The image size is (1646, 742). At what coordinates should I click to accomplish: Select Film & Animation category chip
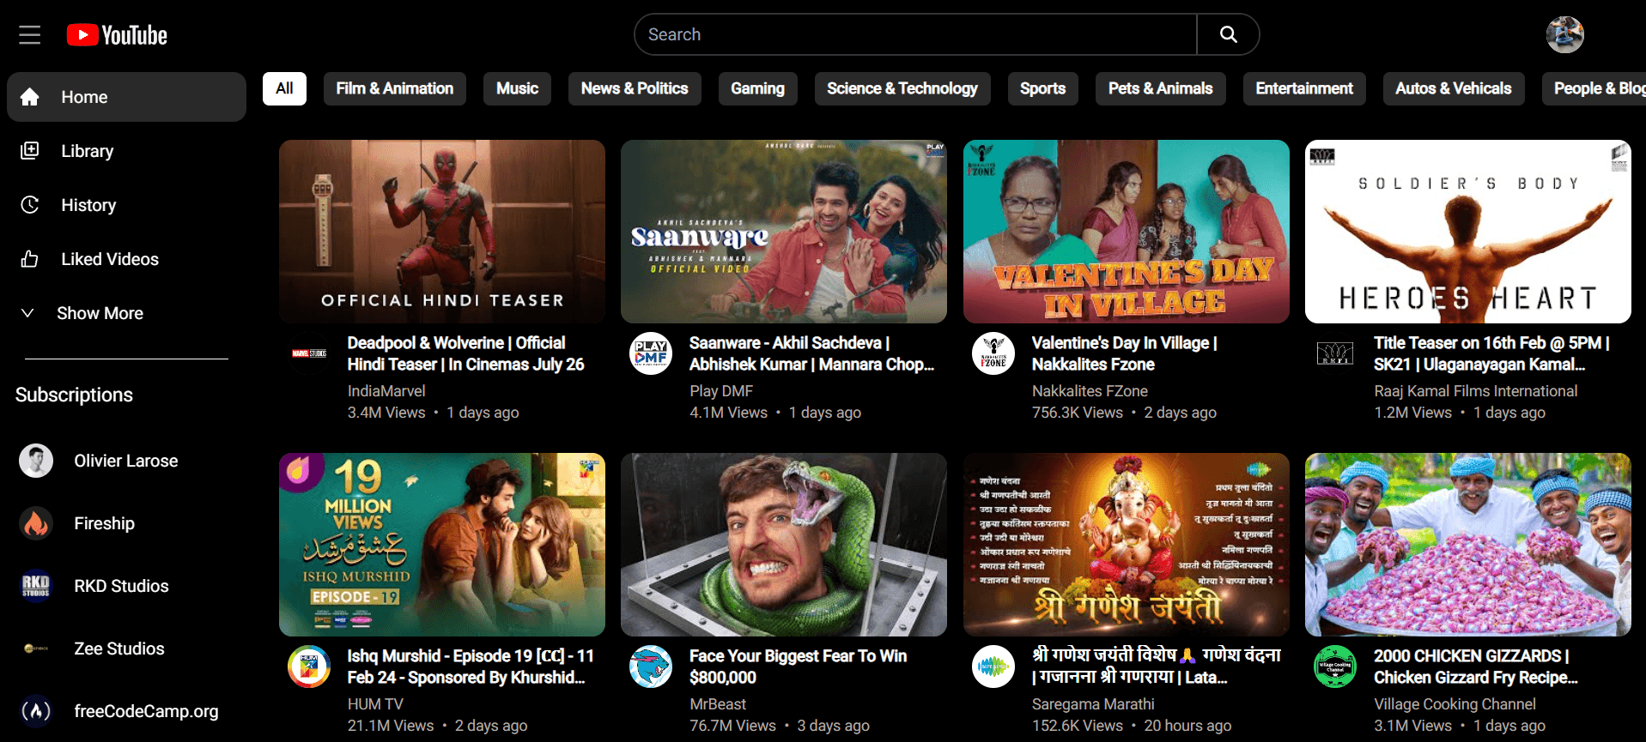(x=395, y=88)
